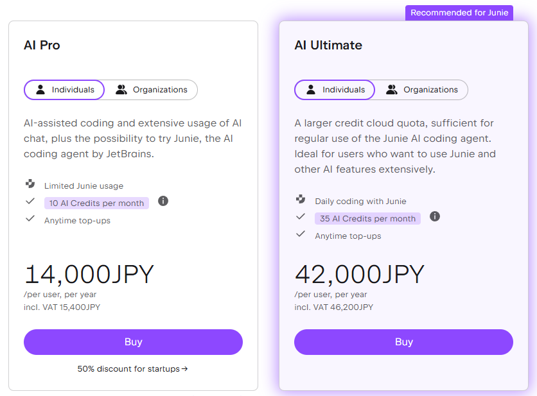Switch AI Ultimate plan to Organizations
The width and height of the screenshot is (537, 396).
[422, 90]
